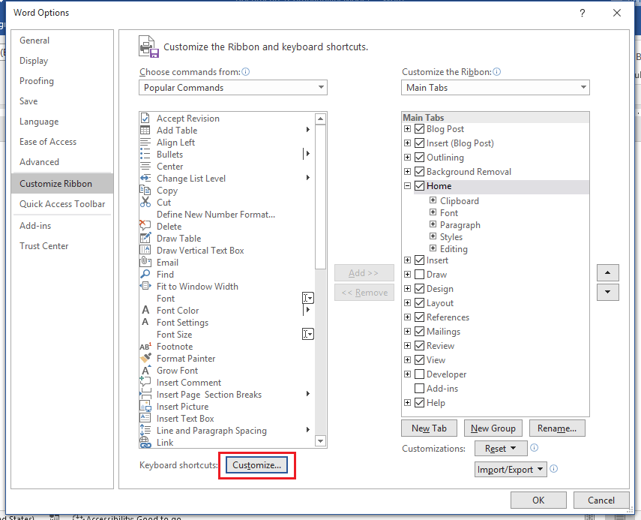This screenshot has width=641, height=520.
Task: Click the Draw Table icon
Action: (145, 238)
